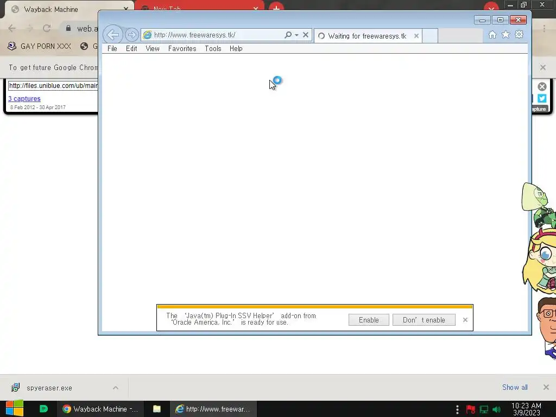Open the Edit menu

[131, 48]
